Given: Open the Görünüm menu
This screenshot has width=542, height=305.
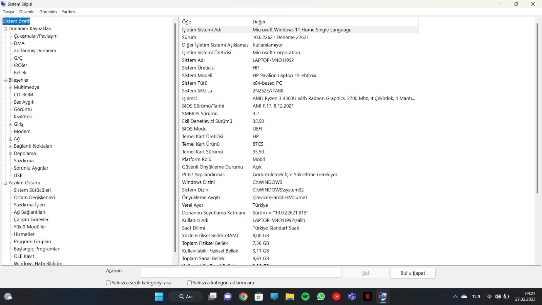Looking at the screenshot, I should coord(48,12).
